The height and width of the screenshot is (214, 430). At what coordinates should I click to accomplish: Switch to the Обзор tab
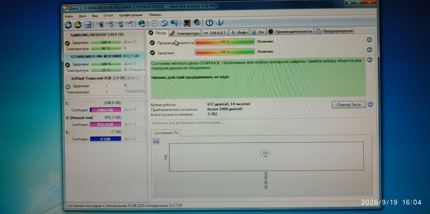158,33
